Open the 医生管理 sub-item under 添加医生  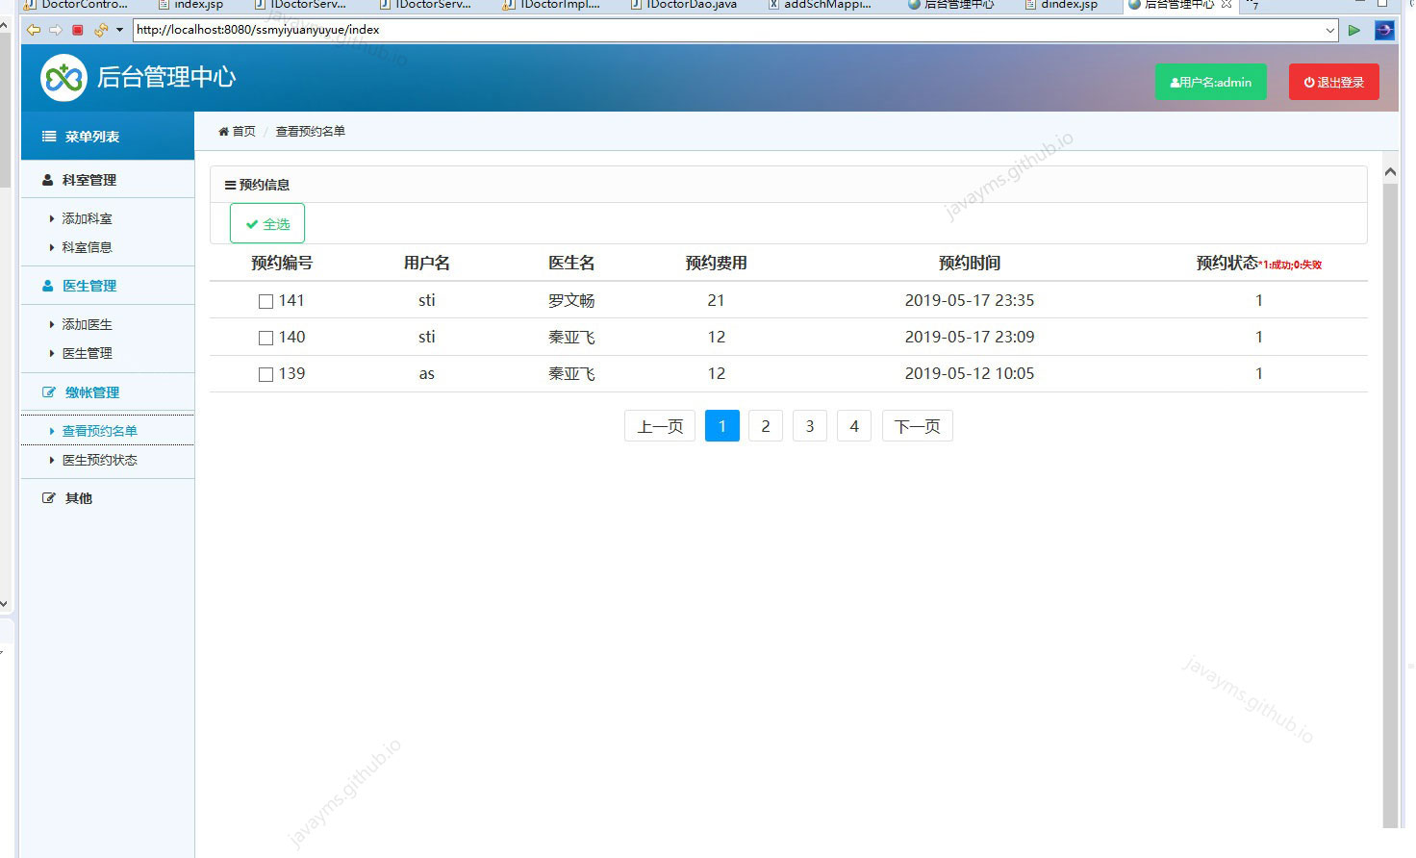point(87,353)
